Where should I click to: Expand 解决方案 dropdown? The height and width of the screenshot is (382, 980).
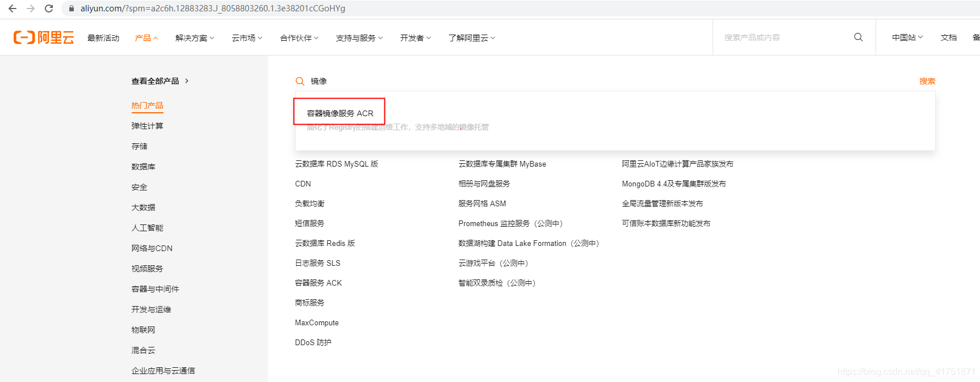[195, 38]
